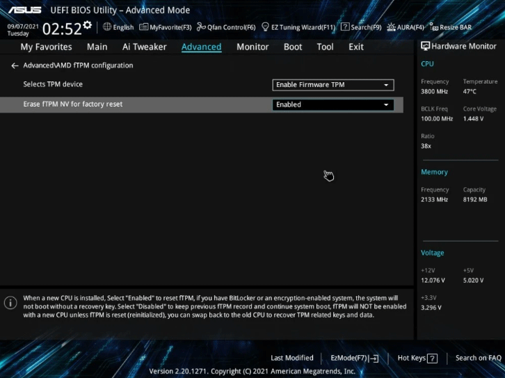Switch to EzMode(F7)

[354, 358]
